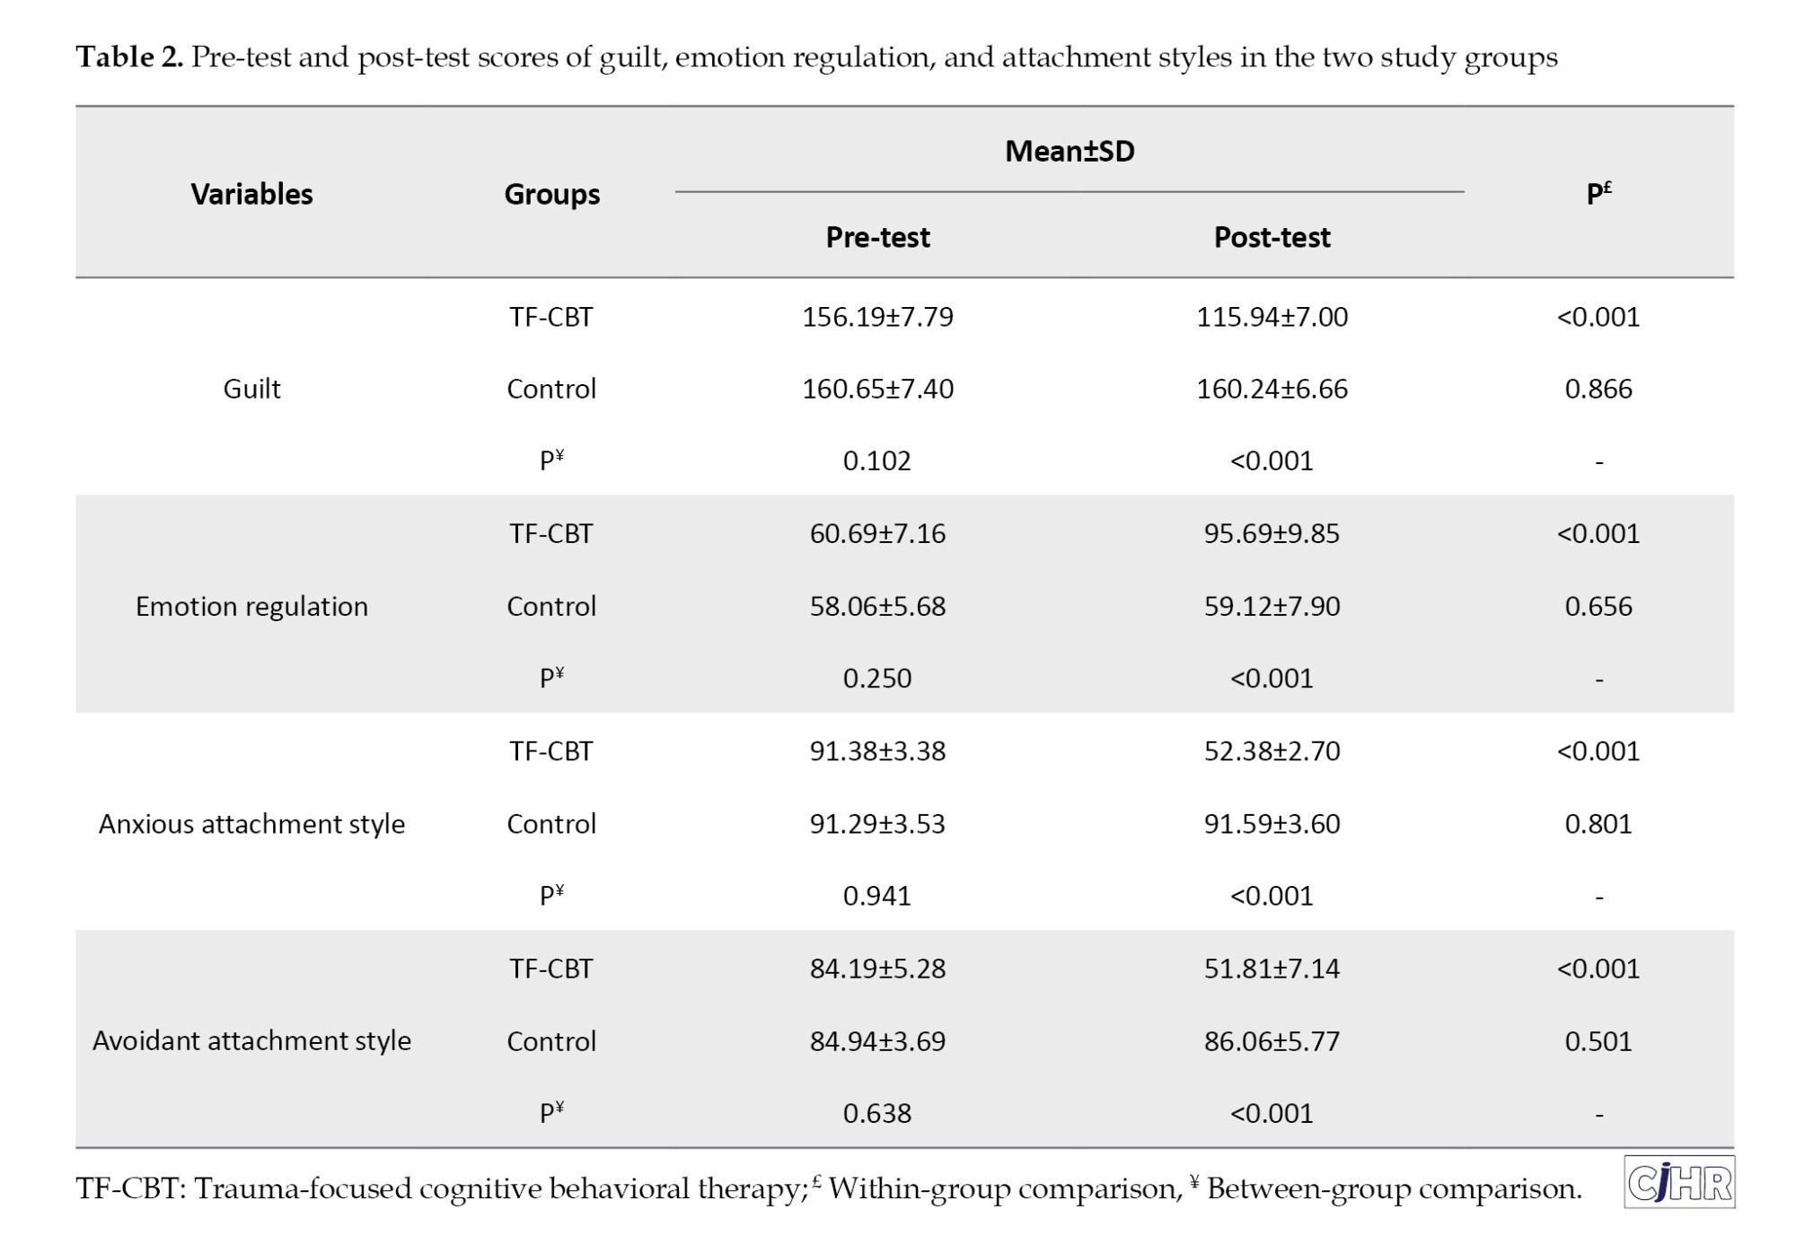
Task: Click the TF-CBT footnote text
Action: [826, 1188]
